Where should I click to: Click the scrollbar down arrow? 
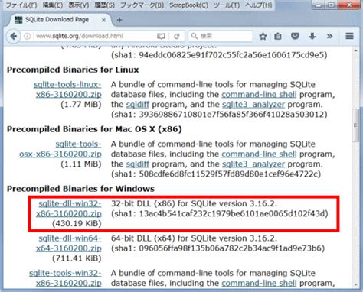tap(356, 285)
